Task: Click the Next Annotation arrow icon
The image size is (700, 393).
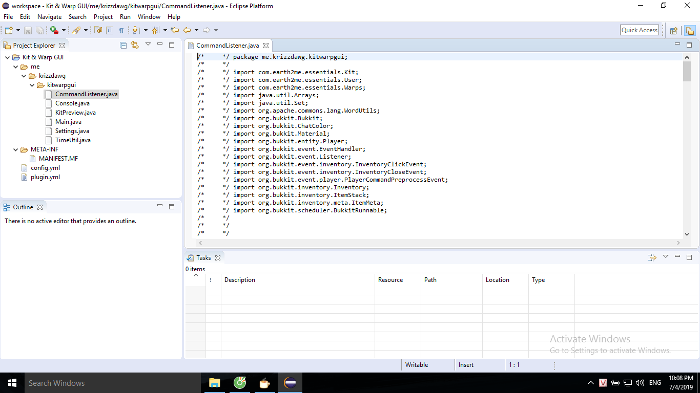Action: pos(136,30)
